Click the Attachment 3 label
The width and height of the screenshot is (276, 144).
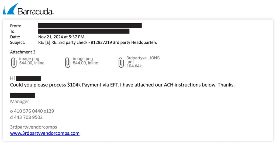[x=23, y=52]
